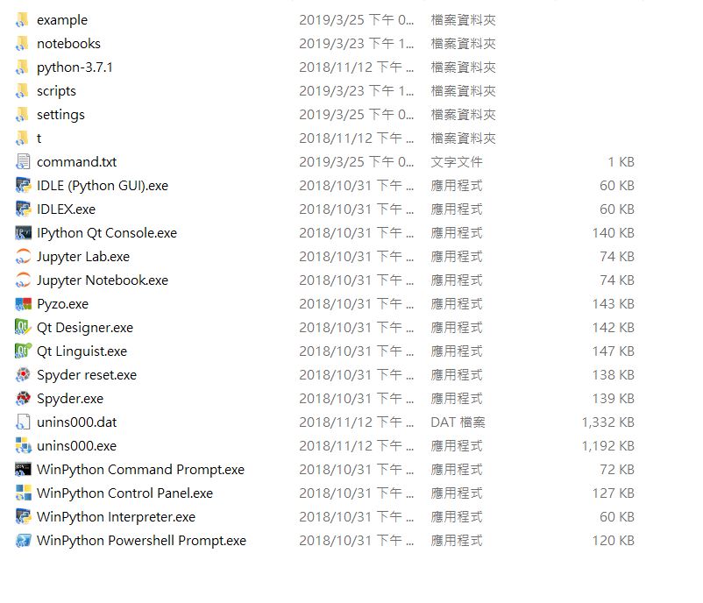Click the notebooks folder icon
Viewport: 703px width, 603px height.
[23, 44]
